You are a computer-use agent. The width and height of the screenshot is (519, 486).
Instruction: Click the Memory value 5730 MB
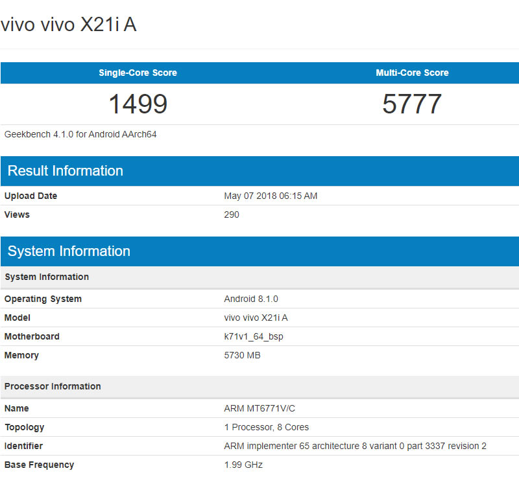click(x=242, y=355)
